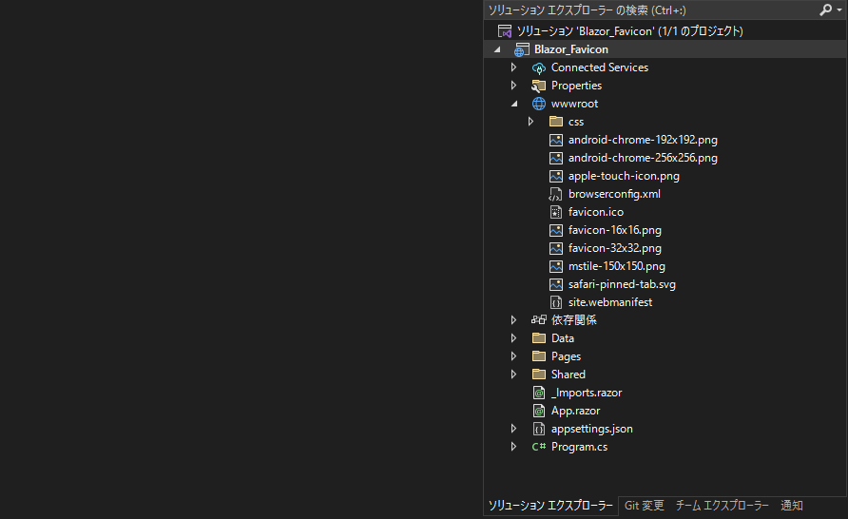Switch to the Git 変更 tab
This screenshot has height=519, width=848.
(645, 506)
